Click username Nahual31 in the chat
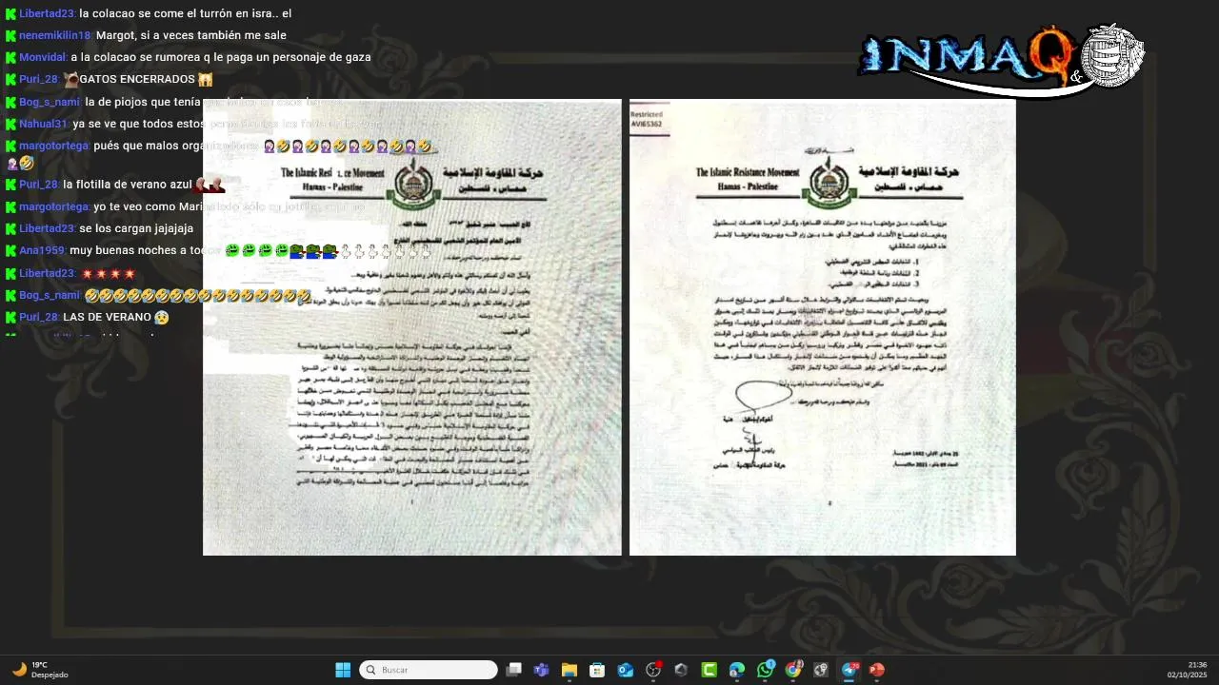This screenshot has height=685, width=1219. coord(44,124)
